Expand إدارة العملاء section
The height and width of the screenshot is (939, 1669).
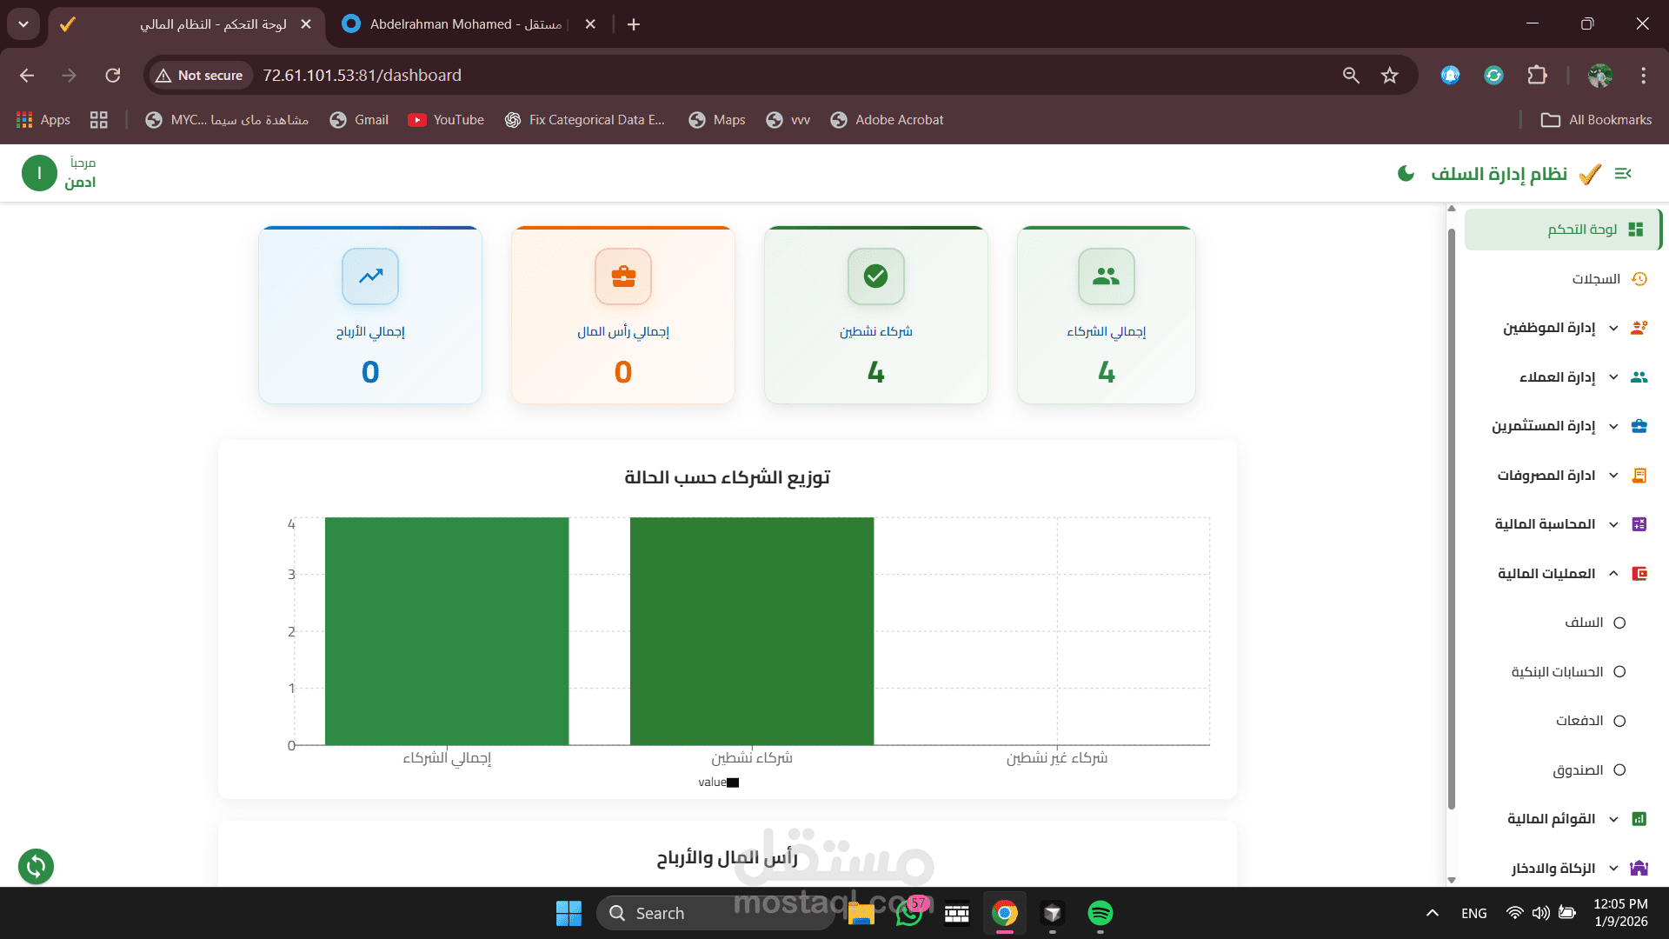[x=1557, y=377]
